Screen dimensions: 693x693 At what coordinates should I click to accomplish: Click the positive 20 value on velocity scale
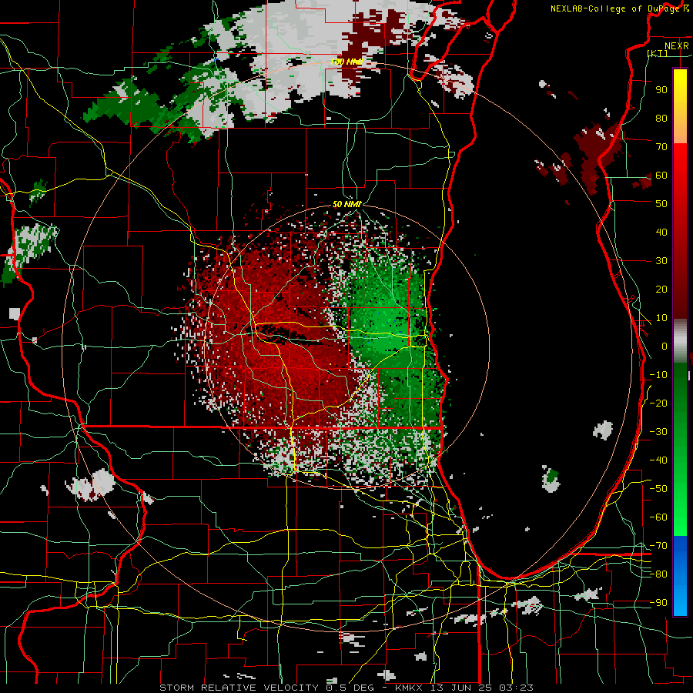coord(661,290)
